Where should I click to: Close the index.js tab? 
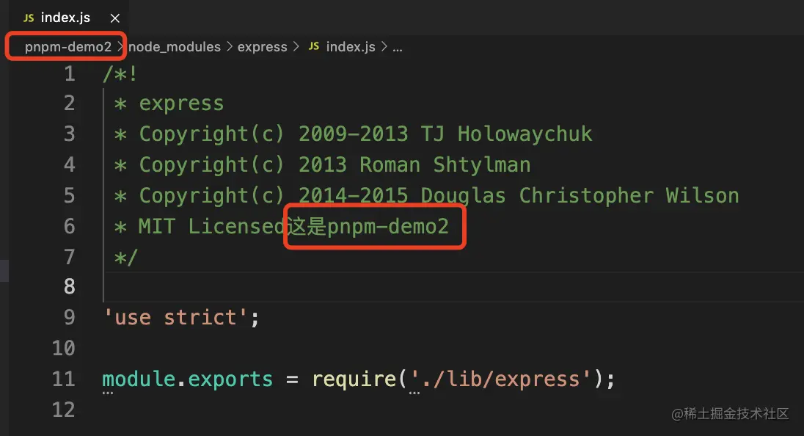115,18
